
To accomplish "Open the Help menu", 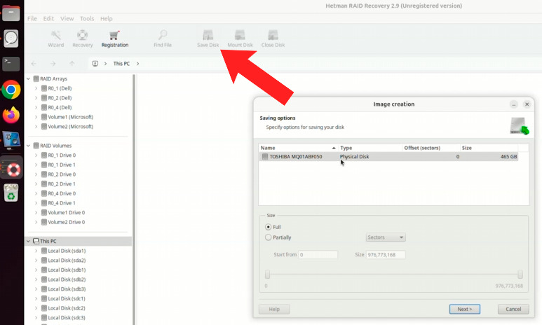I will coord(106,19).
